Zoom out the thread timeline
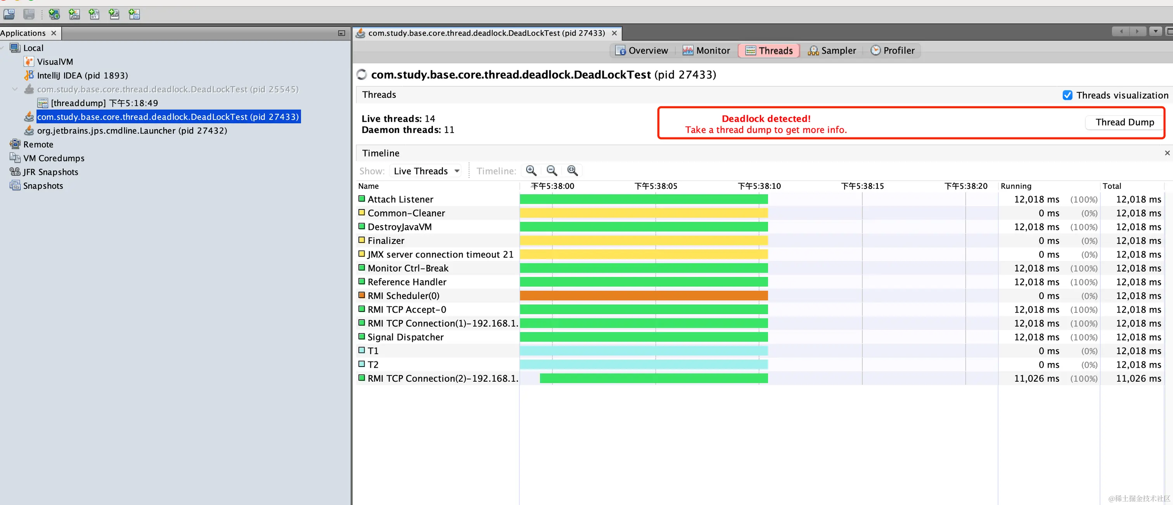This screenshot has width=1173, height=505. click(552, 171)
